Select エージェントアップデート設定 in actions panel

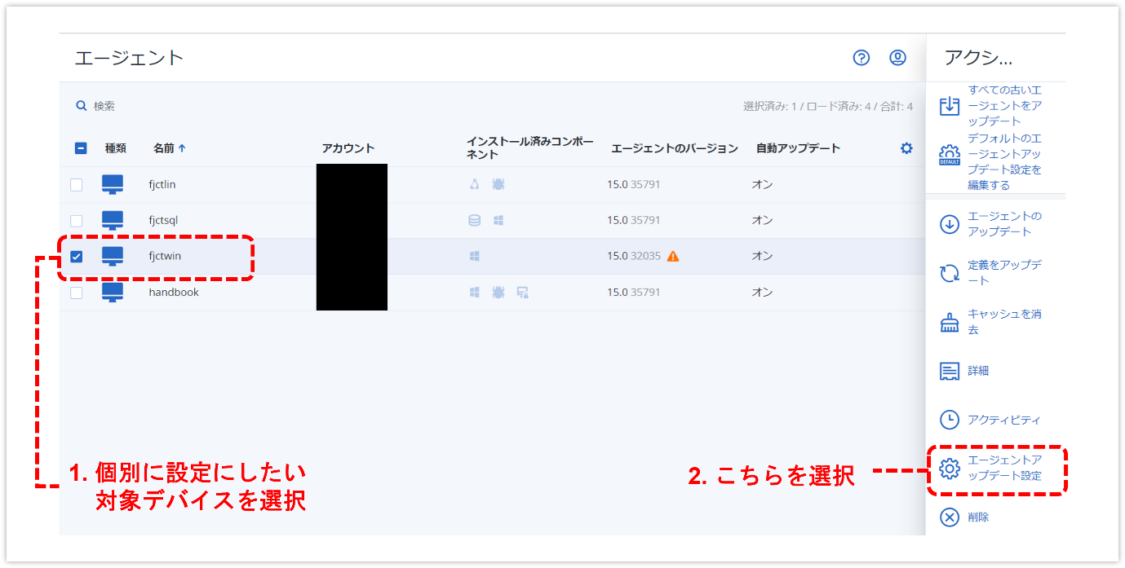point(1003,468)
